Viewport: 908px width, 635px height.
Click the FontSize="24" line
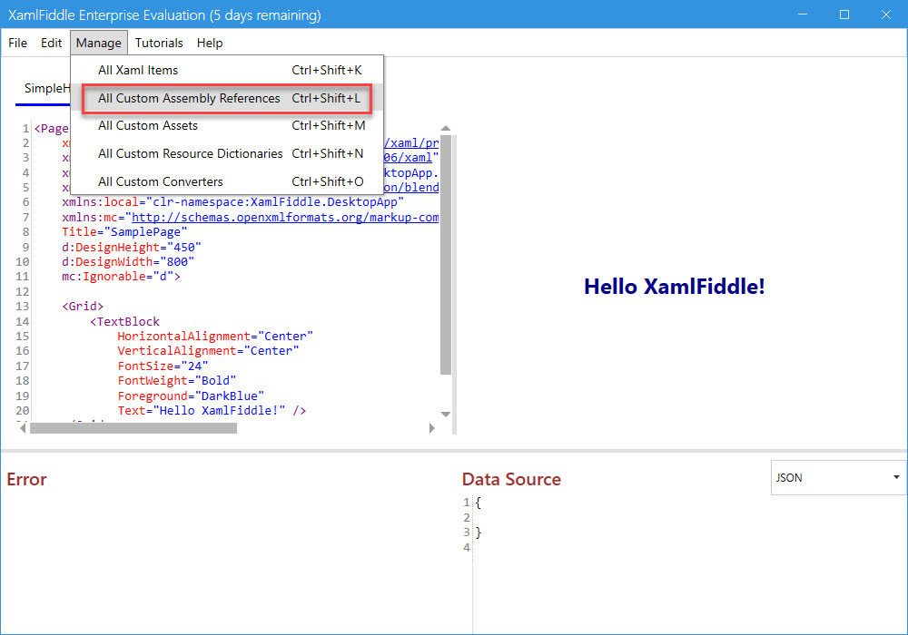pos(163,366)
